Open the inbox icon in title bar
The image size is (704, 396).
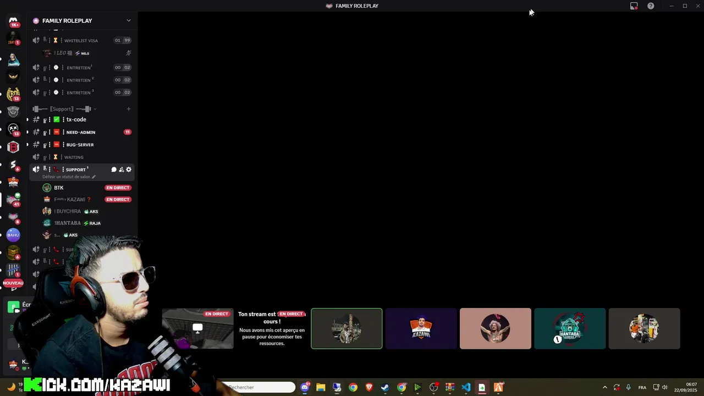pos(634,6)
